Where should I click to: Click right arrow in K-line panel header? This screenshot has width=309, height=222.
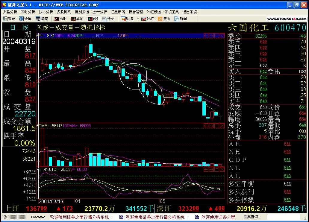click(x=211, y=36)
